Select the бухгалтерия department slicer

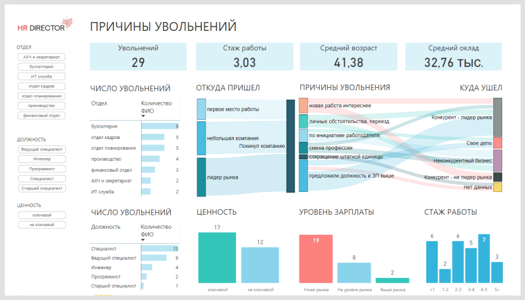point(42,66)
